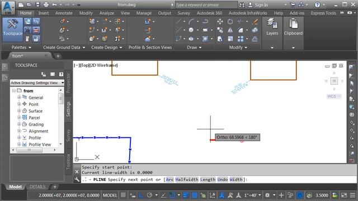Collapse the 'from' drawing tree node
358x201 pixels.
point(13,90)
